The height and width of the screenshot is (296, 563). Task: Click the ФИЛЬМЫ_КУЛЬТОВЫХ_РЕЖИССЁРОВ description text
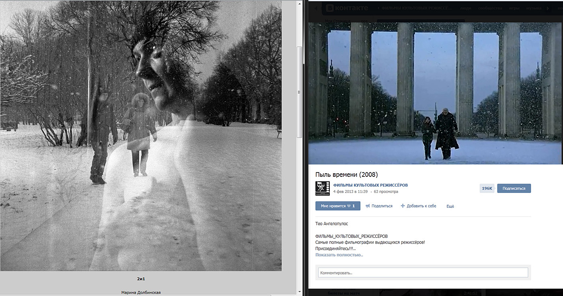(x=351, y=237)
